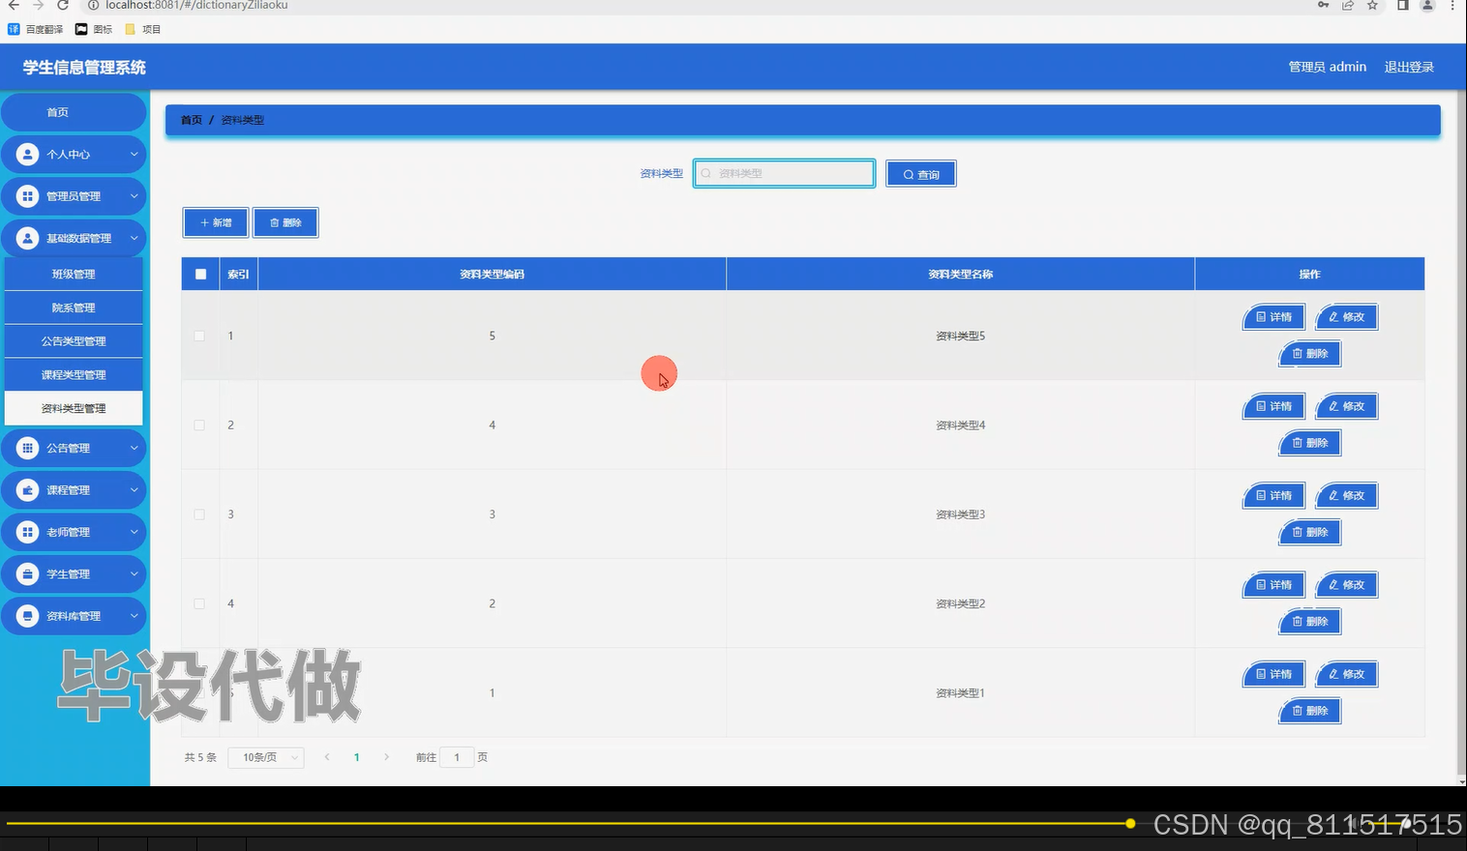Screen dimensions: 1467x851
Task: Expand the 课程管理 menu chevron
Action: (135, 490)
